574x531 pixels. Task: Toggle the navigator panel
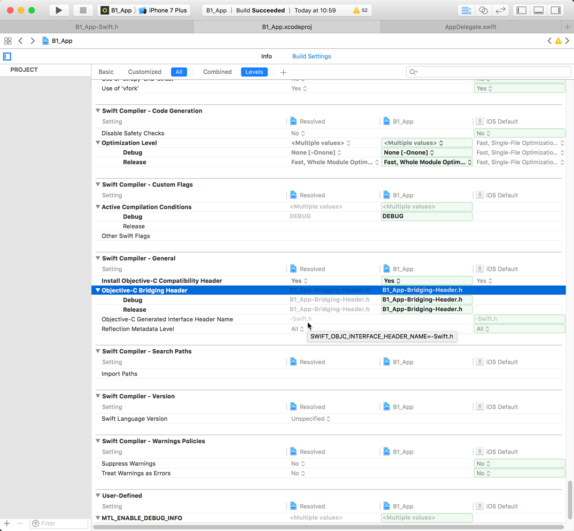(521, 10)
